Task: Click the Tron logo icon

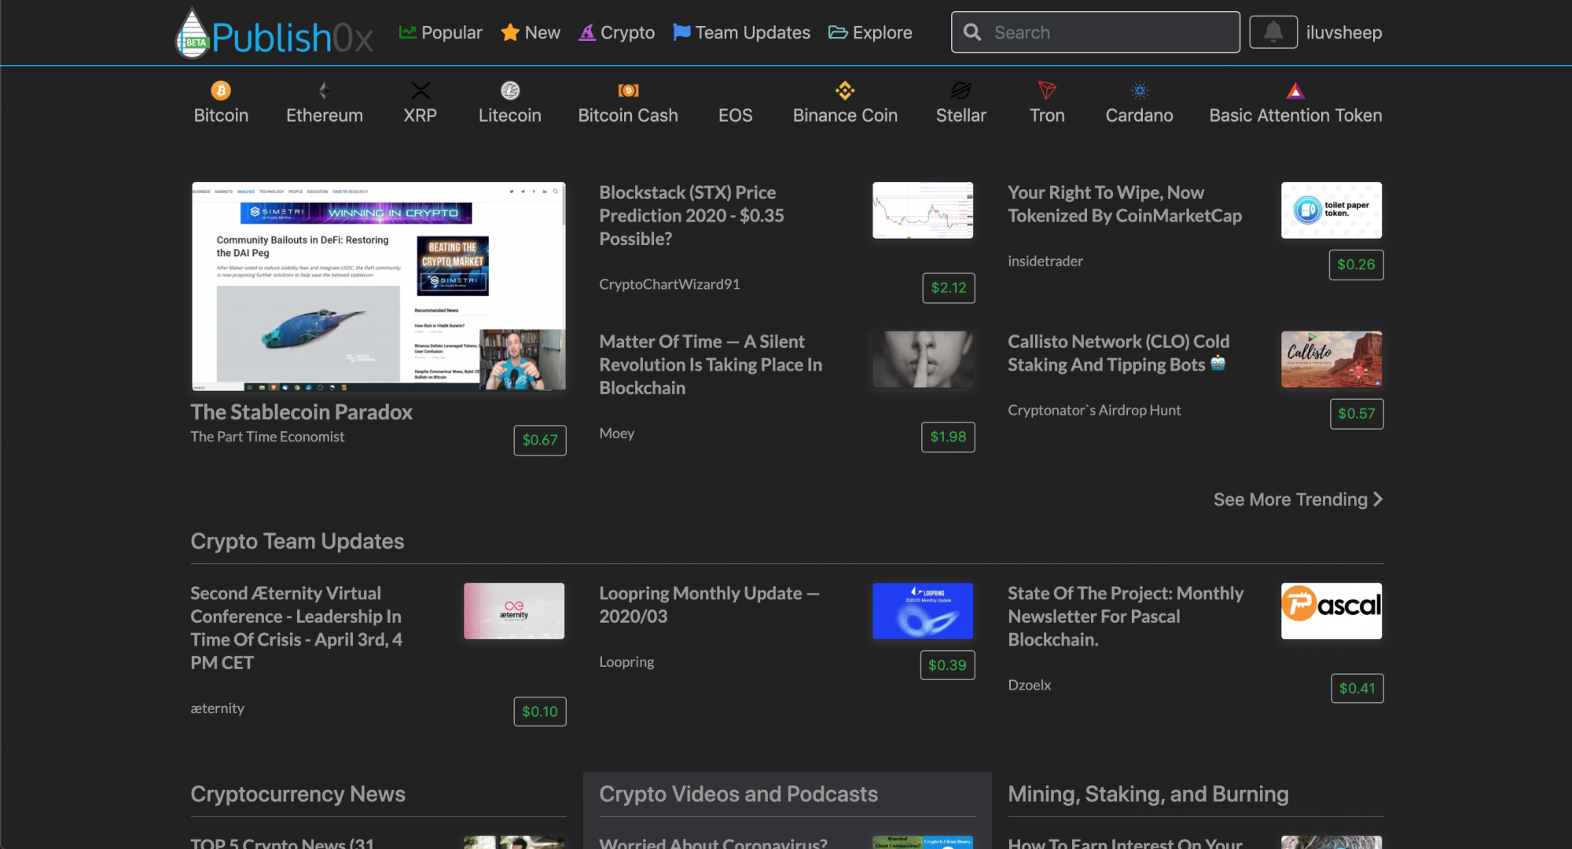Action: tap(1047, 90)
